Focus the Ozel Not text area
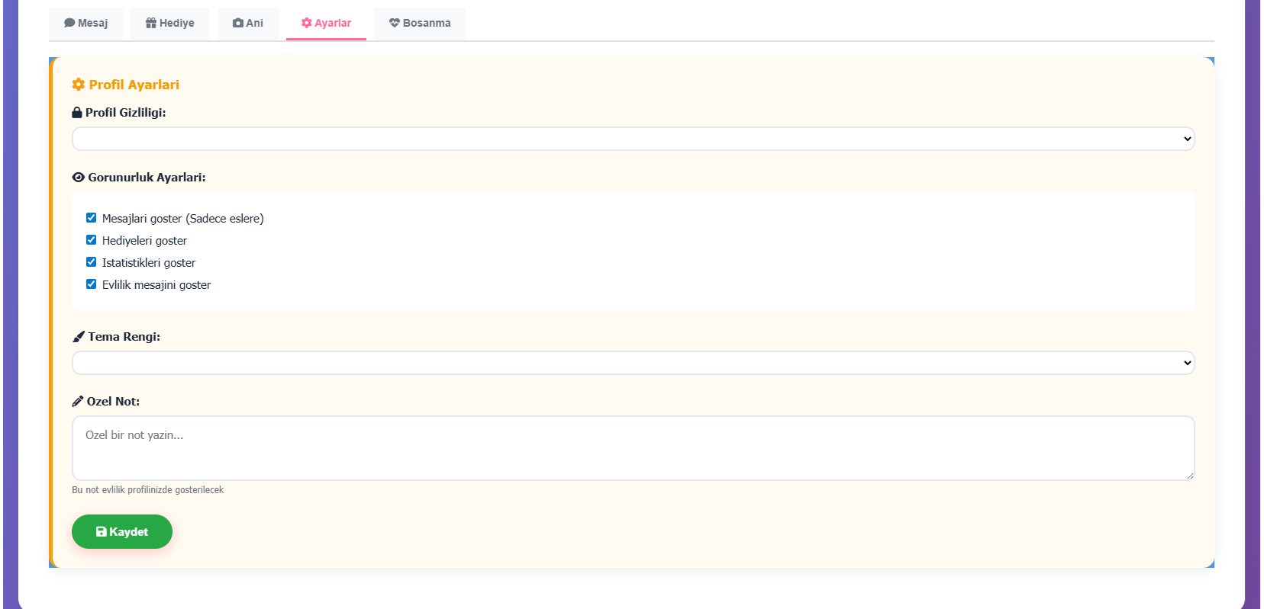This screenshot has height=609, width=1264. pos(633,448)
